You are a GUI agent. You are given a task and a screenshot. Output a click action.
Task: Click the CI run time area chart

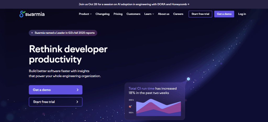pos(158,107)
